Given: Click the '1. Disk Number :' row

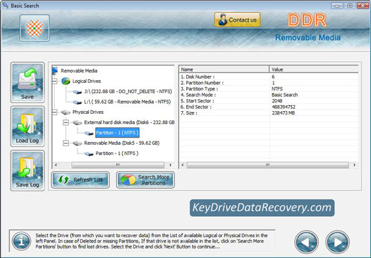Looking at the screenshot, I should click(268, 77).
